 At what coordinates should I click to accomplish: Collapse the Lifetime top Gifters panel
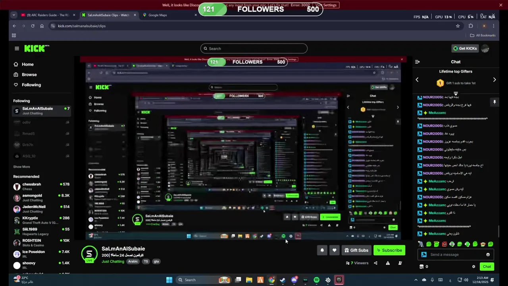point(456,93)
